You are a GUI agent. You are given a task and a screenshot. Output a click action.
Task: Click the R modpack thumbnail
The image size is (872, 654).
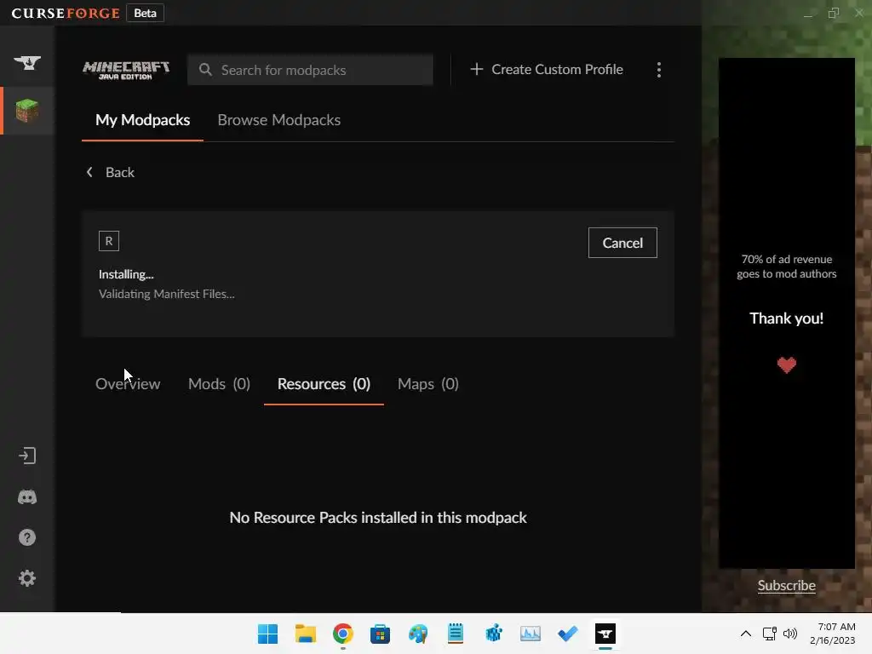tap(109, 241)
